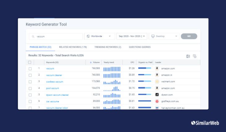The width and height of the screenshot is (226, 132).
Task: Click the keyword search input field
Action: click(x=56, y=36)
